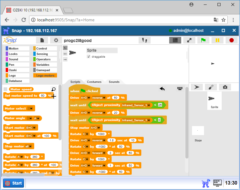
Task: Add a new turtle sprite
Action: 197,87
